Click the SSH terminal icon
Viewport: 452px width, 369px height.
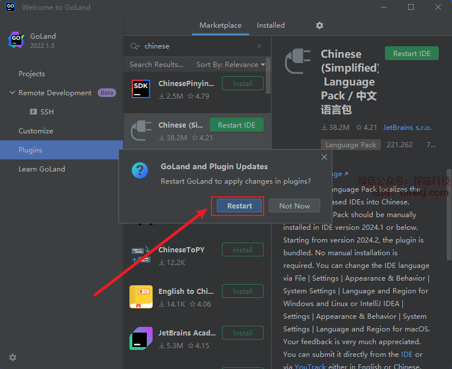pyautogui.click(x=34, y=111)
